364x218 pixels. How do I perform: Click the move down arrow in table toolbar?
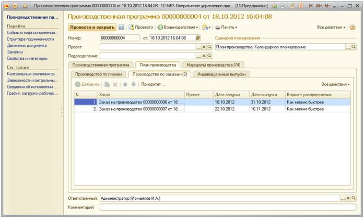(133, 84)
